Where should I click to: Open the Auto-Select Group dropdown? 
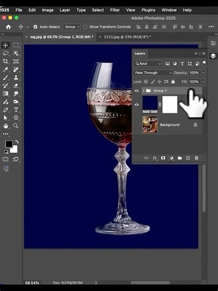(72, 27)
